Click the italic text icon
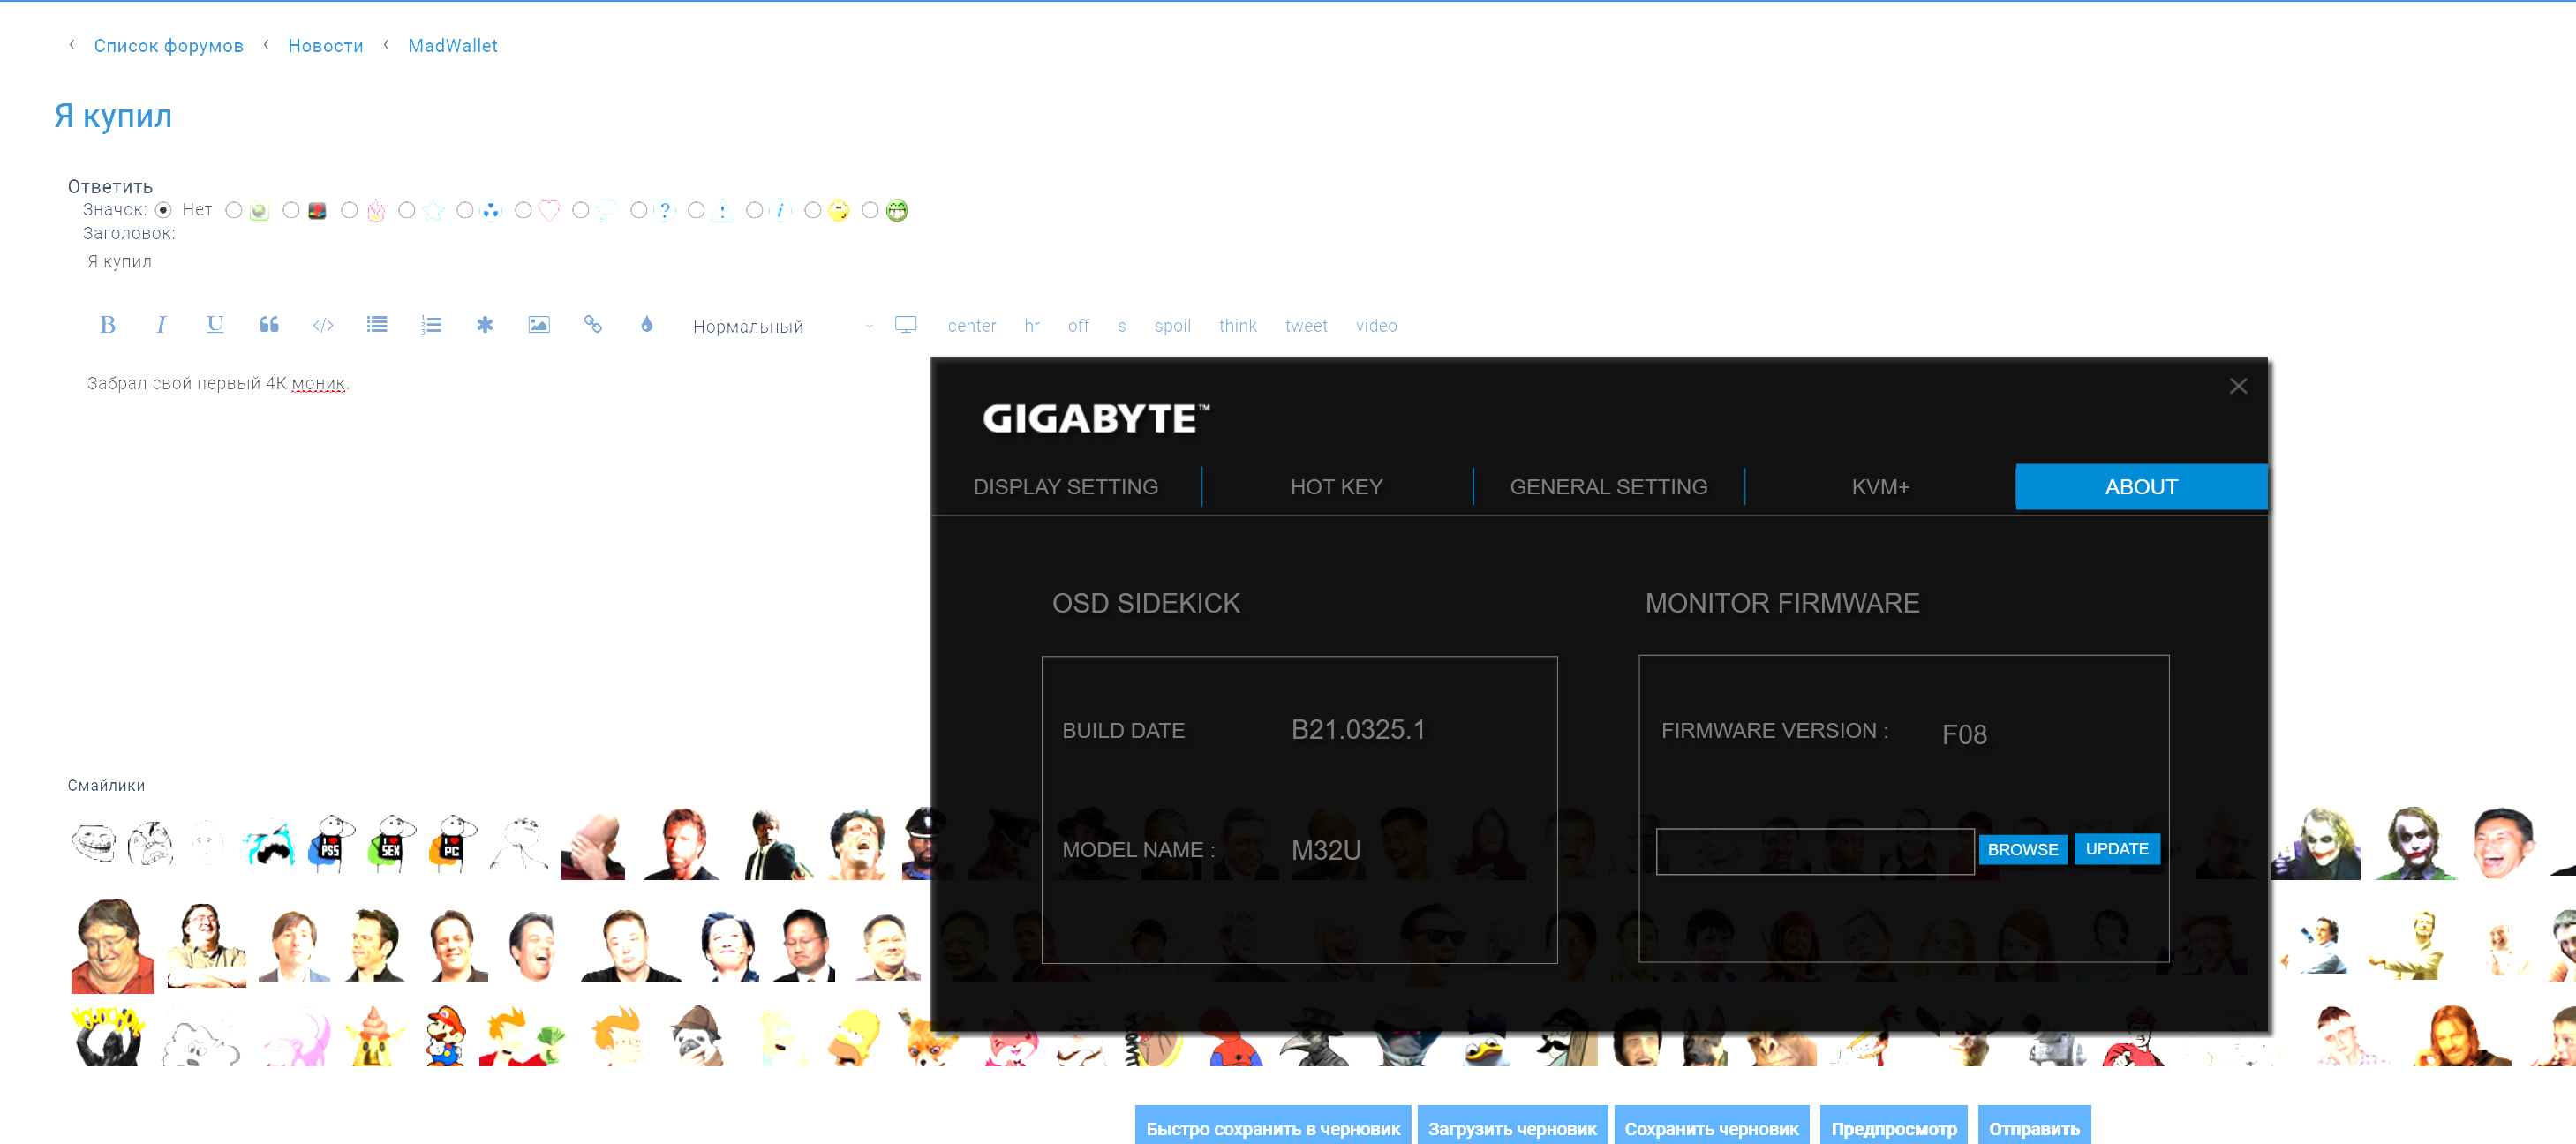 [x=161, y=325]
